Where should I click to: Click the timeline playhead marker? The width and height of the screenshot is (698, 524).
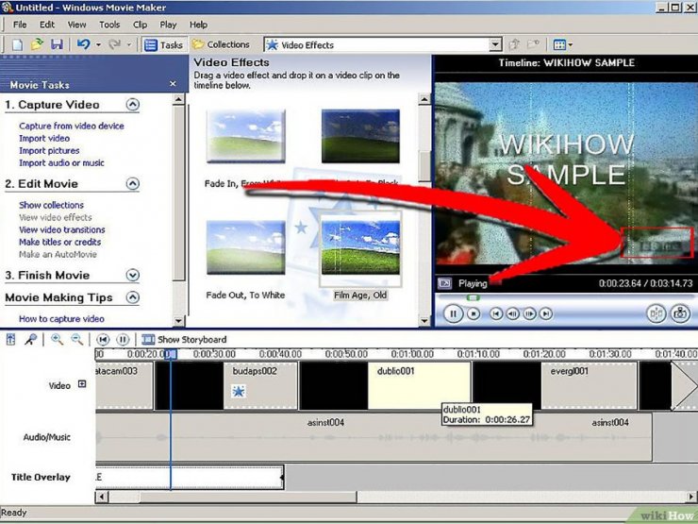coord(171,354)
